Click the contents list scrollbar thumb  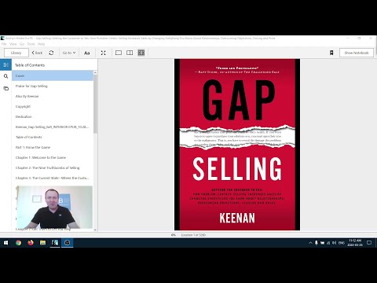coord(95,105)
